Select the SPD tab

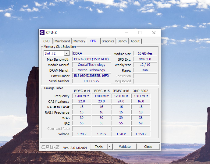tap(93, 41)
